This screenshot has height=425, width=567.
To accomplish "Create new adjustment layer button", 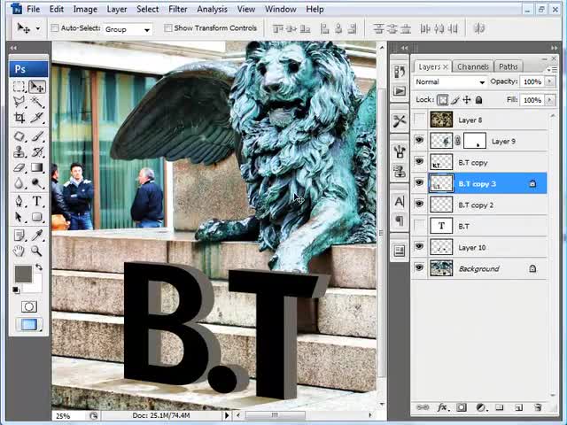I will [x=480, y=407].
